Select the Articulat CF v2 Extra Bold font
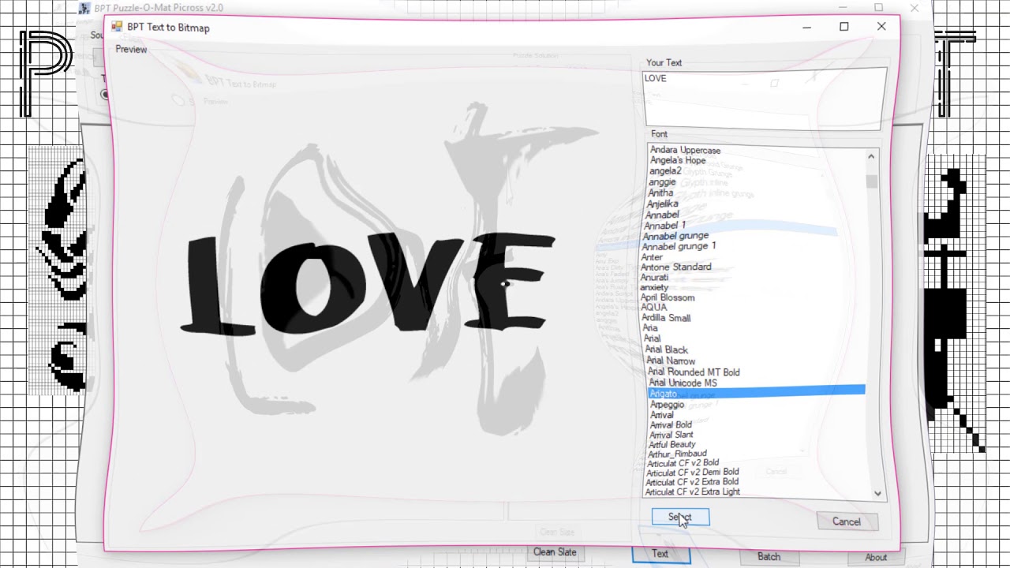Screen dimensions: 1010x568 [x=692, y=482]
